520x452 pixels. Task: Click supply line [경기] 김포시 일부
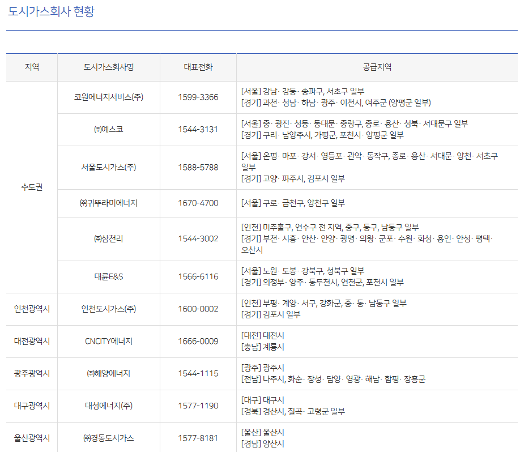pos(271,315)
